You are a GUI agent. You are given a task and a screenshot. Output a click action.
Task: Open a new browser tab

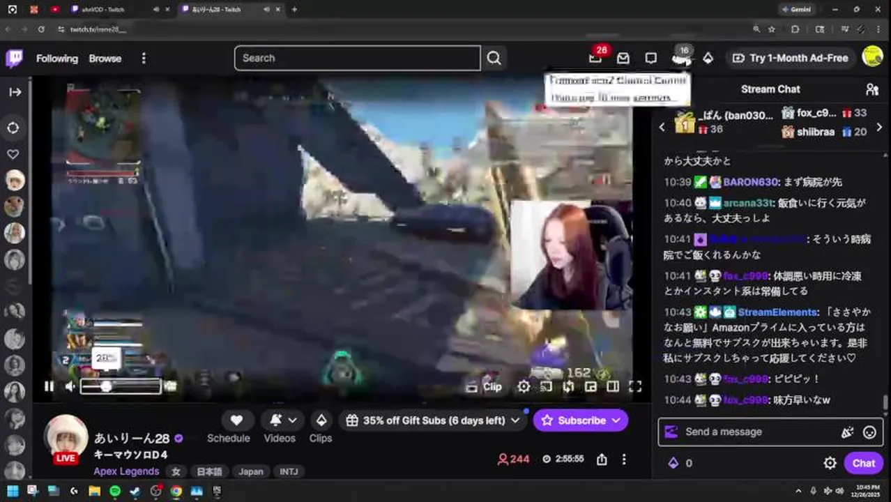(x=294, y=10)
